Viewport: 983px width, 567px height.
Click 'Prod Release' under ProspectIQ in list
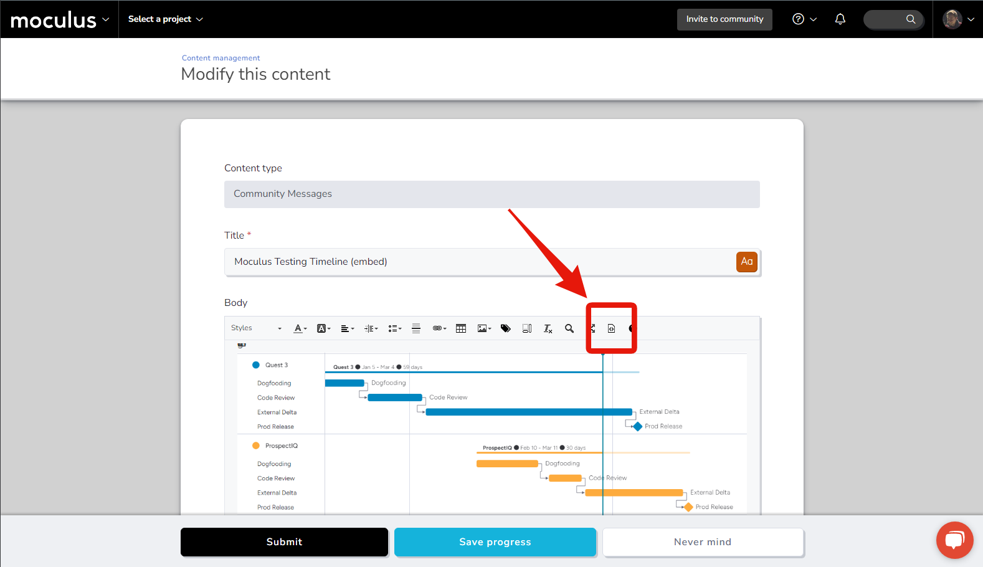(x=275, y=507)
